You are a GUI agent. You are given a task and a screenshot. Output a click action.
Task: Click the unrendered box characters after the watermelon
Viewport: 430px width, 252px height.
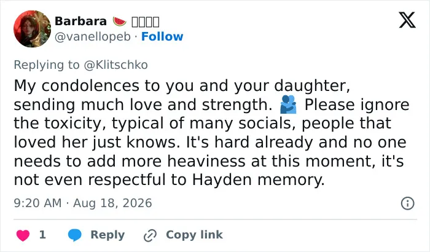[x=146, y=22]
